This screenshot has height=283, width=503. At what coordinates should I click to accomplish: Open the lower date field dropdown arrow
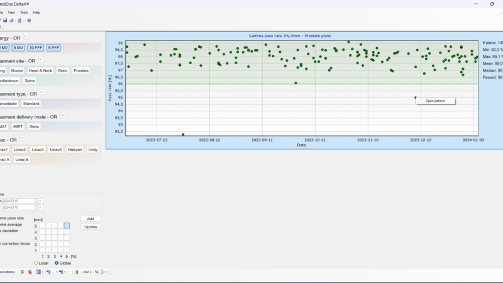[x=41, y=208]
